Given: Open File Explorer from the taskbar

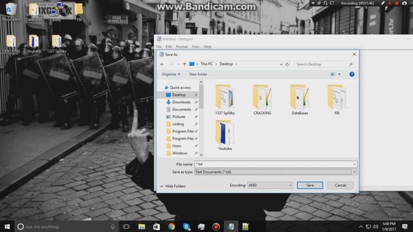Looking at the screenshot, I should tap(142, 226).
